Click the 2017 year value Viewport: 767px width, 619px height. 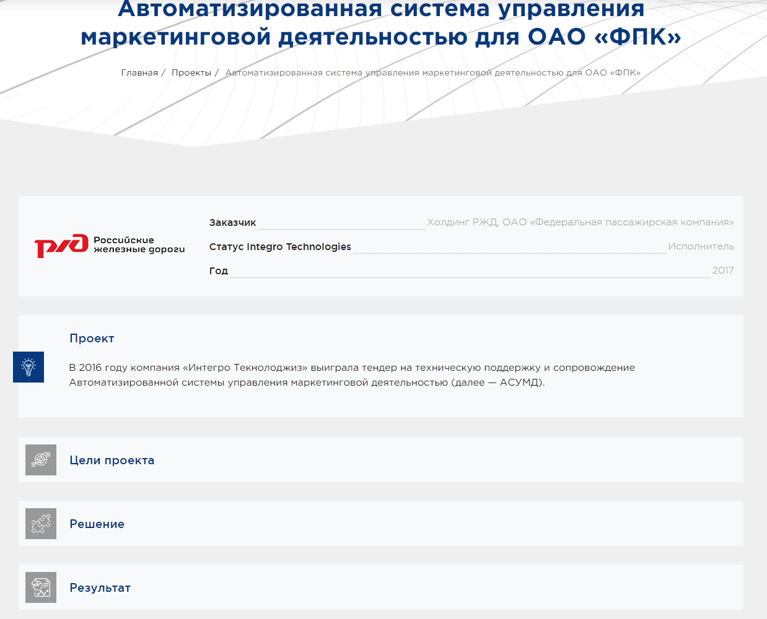pos(723,271)
